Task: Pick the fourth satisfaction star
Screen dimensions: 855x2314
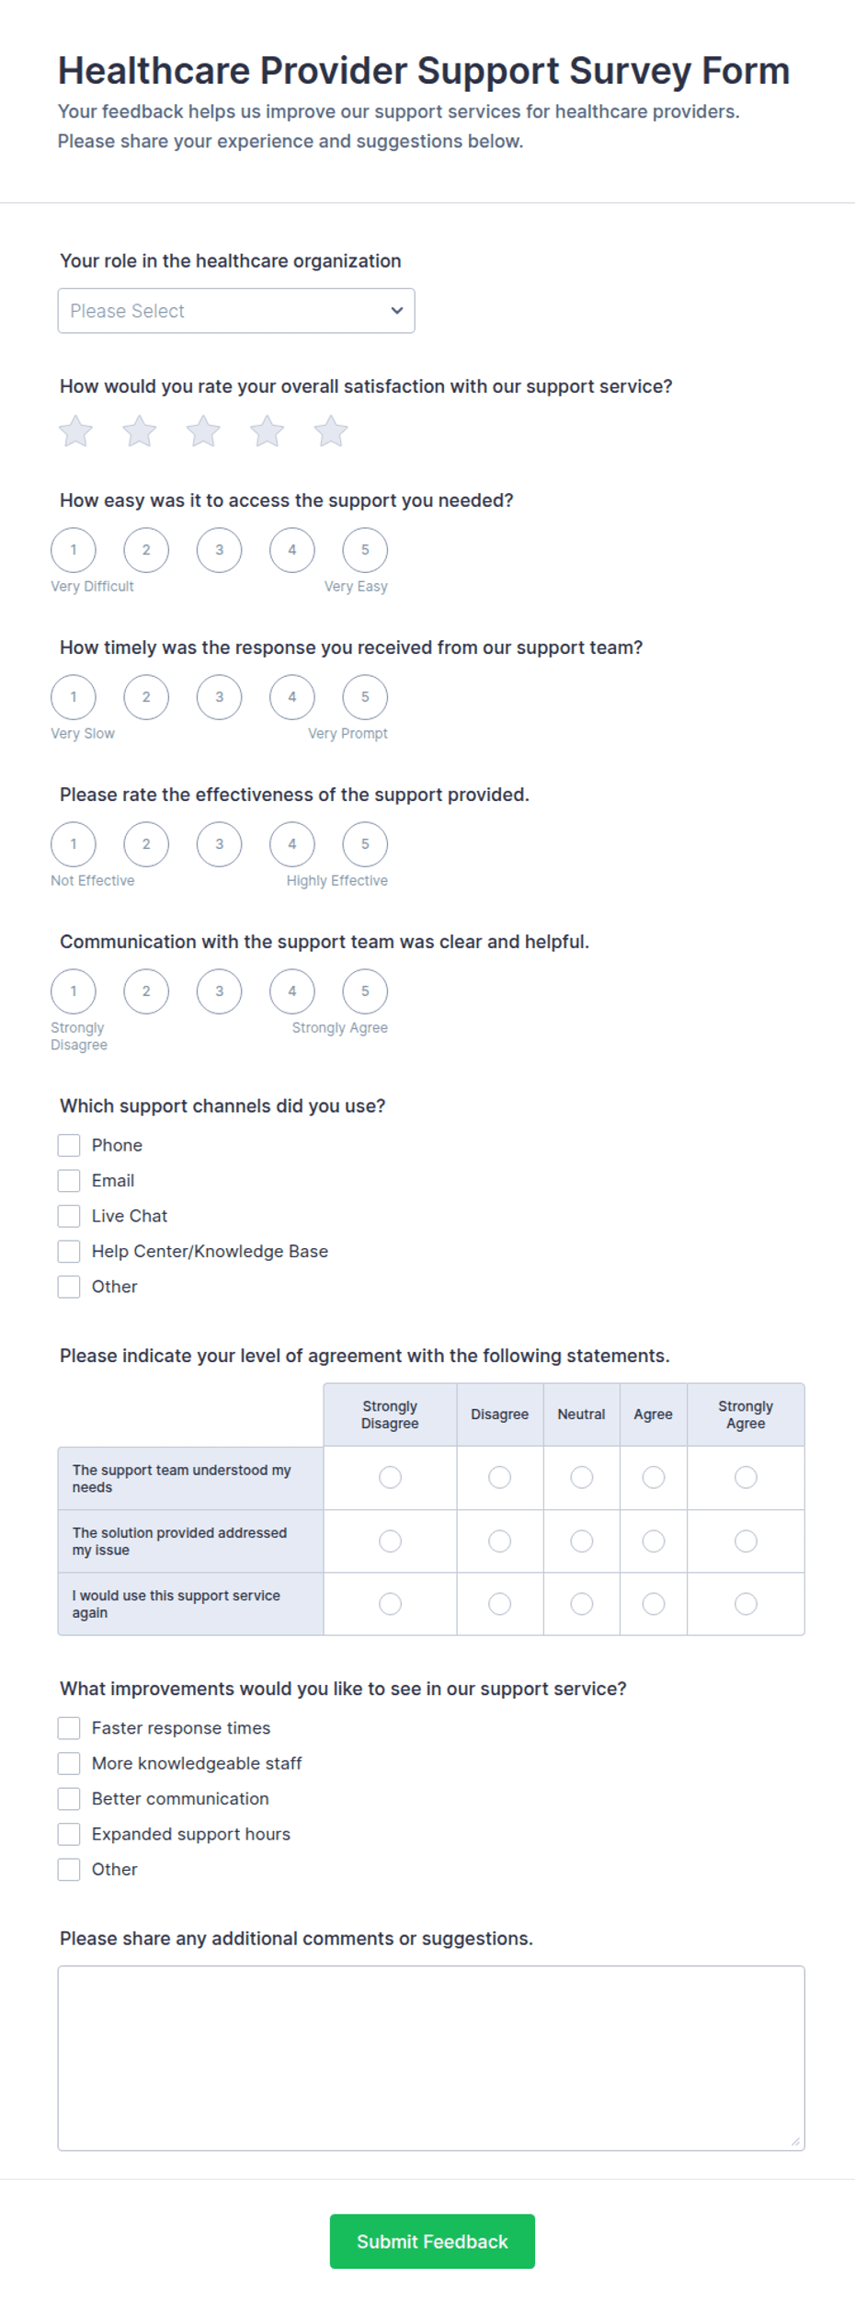Action: pyautogui.click(x=268, y=431)
